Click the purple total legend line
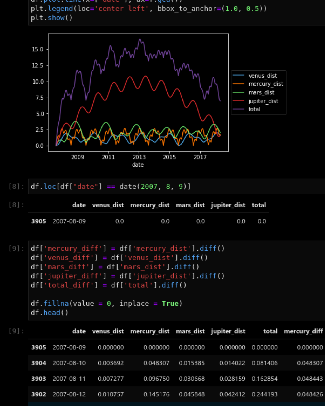Image resolution: width=325 pixels, height=406 pixels. coord(238,109)
